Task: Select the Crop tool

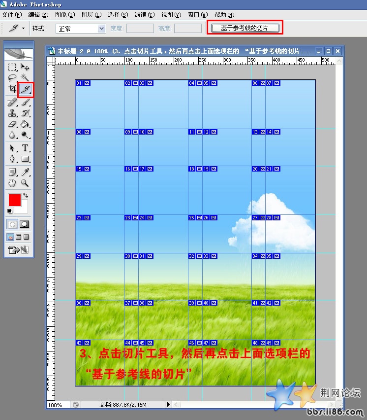Action: (12, 89)
